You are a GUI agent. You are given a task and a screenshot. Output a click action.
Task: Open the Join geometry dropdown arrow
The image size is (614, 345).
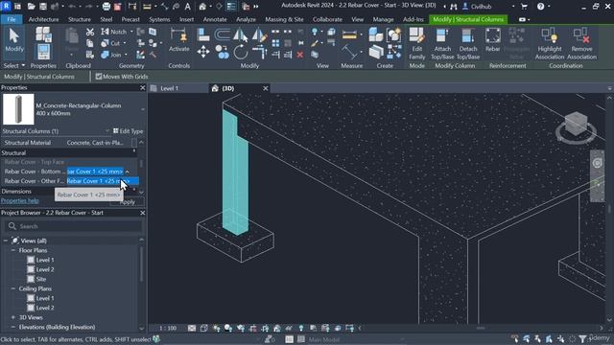pyautogui.click(x=126, y=56)
